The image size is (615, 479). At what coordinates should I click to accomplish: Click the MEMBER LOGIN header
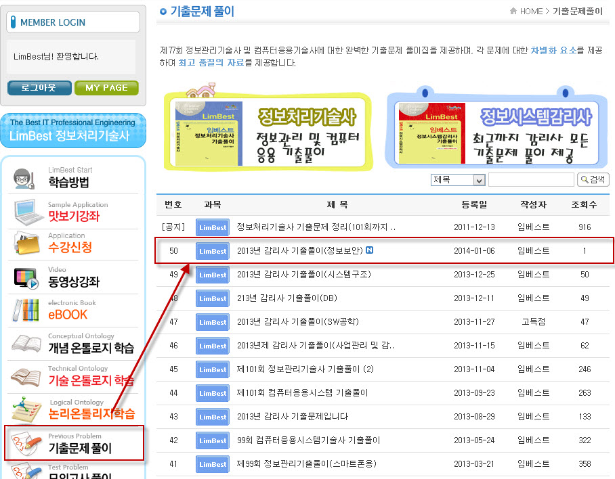pos(73,22)
